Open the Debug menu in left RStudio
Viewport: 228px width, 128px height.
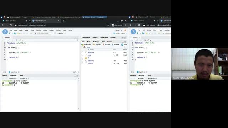[51, 30]
